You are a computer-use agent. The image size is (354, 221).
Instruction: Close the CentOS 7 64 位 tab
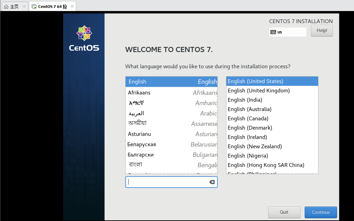point(72,6)
